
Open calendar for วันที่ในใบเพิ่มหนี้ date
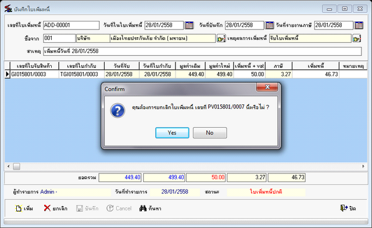(189, 25)
